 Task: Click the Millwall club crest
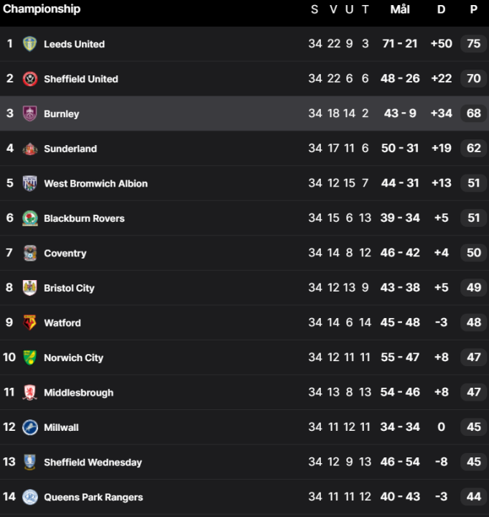(x=29, y=427)
